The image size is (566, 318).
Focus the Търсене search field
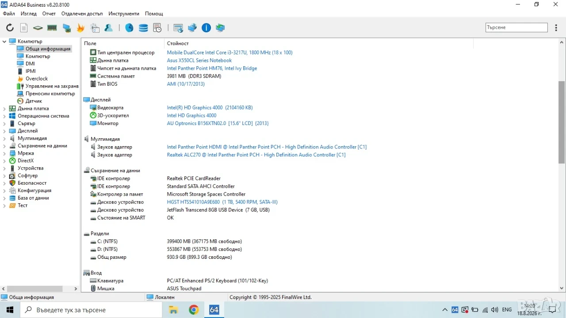coord(516,27)
